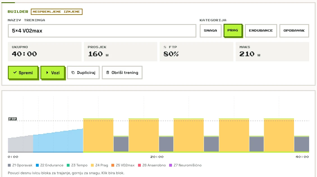Select the gray warm-up block at 0:00
The height and width of the screenshot is (177, 317).
tap(20, 144)
